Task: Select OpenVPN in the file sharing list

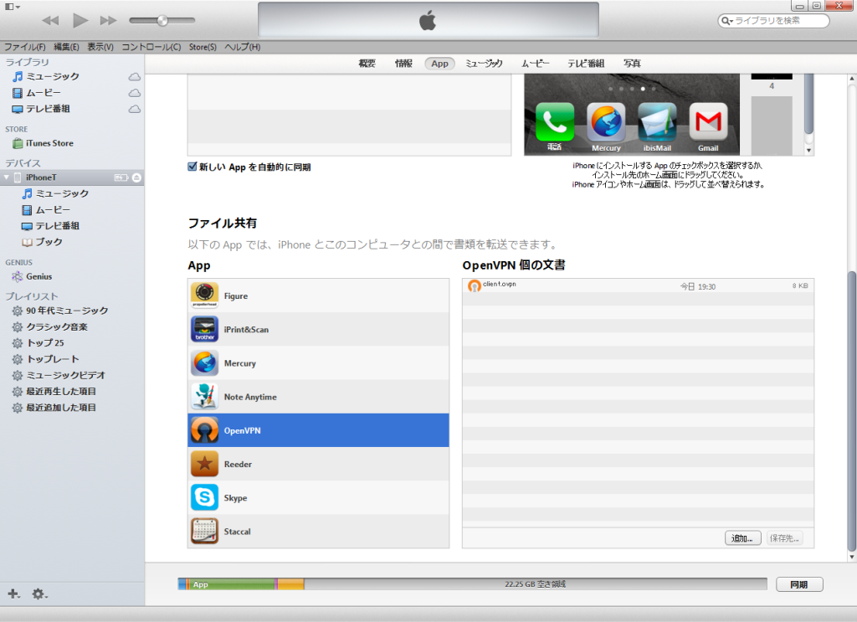Action: pyautogui.click(x=318, y=430)
